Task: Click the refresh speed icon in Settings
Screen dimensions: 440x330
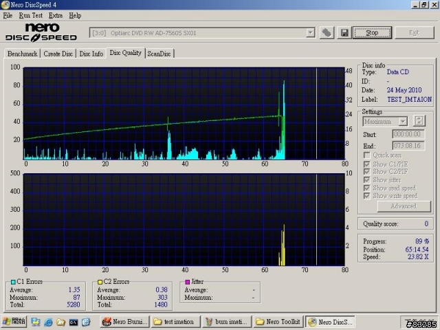Action: pyautogui.click(x=419, y=121)
